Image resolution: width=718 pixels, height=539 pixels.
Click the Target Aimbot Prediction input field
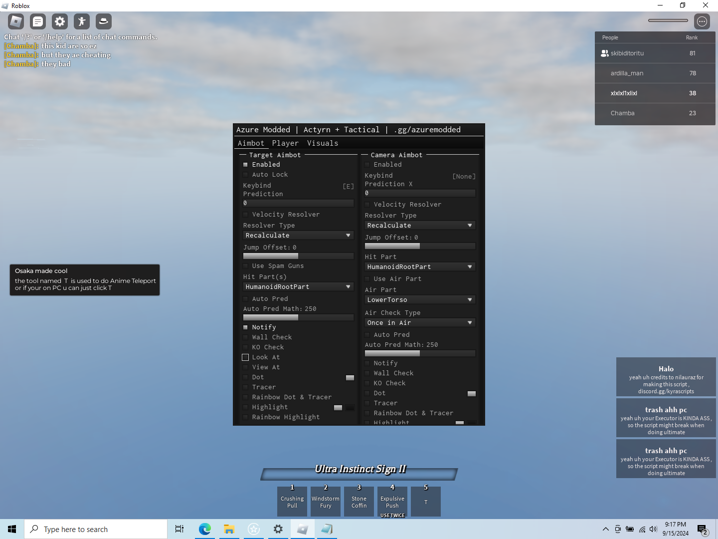[298, 203]
